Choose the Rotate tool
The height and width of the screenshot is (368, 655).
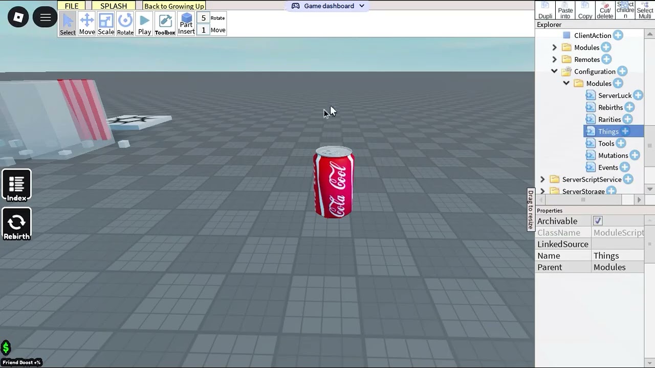click(125, 24)
